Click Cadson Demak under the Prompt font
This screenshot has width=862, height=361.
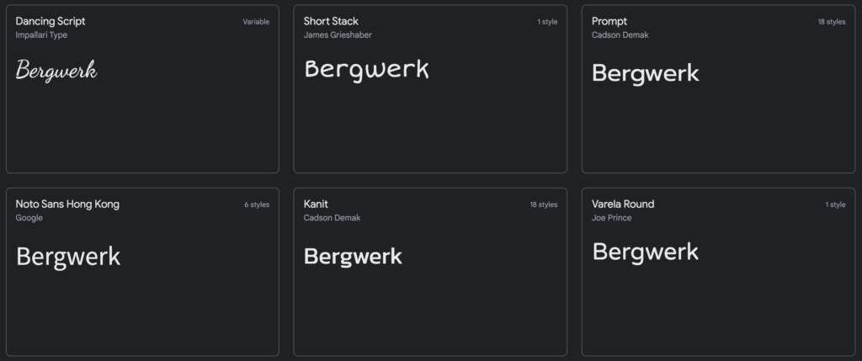(x=620, y=35)
